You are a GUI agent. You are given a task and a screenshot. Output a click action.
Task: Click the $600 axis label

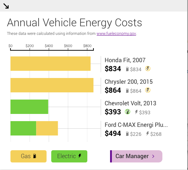68,46
